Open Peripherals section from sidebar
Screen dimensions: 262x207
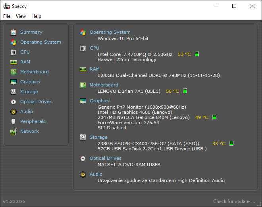33,121
